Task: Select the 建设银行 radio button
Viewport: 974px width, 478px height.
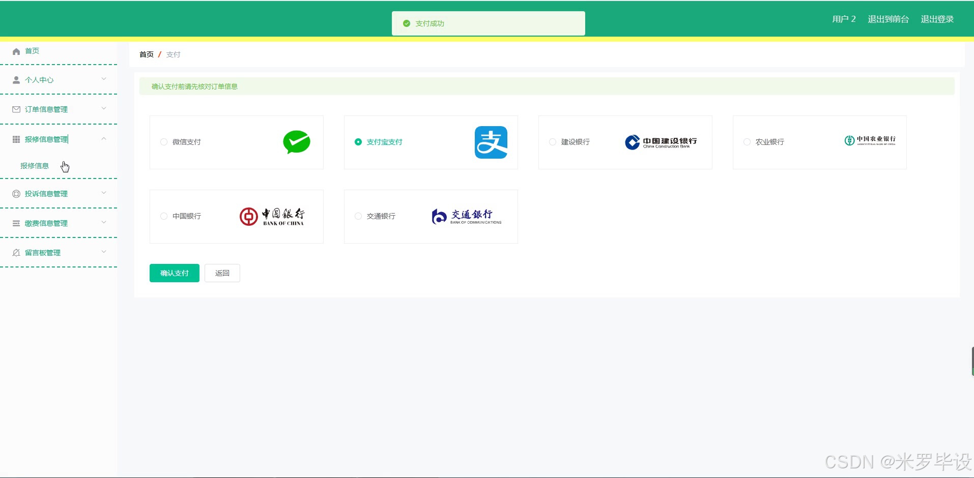Action: pyautogui.click(x=553, y=142)
